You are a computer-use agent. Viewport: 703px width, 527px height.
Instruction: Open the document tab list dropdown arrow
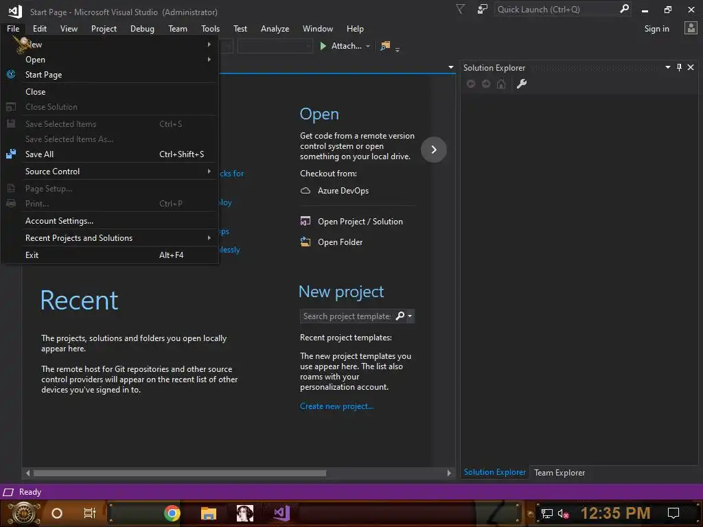coord(450,67)
